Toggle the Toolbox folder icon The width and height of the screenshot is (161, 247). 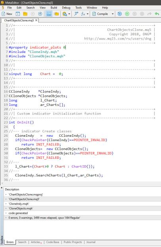[x=56, y=14]
